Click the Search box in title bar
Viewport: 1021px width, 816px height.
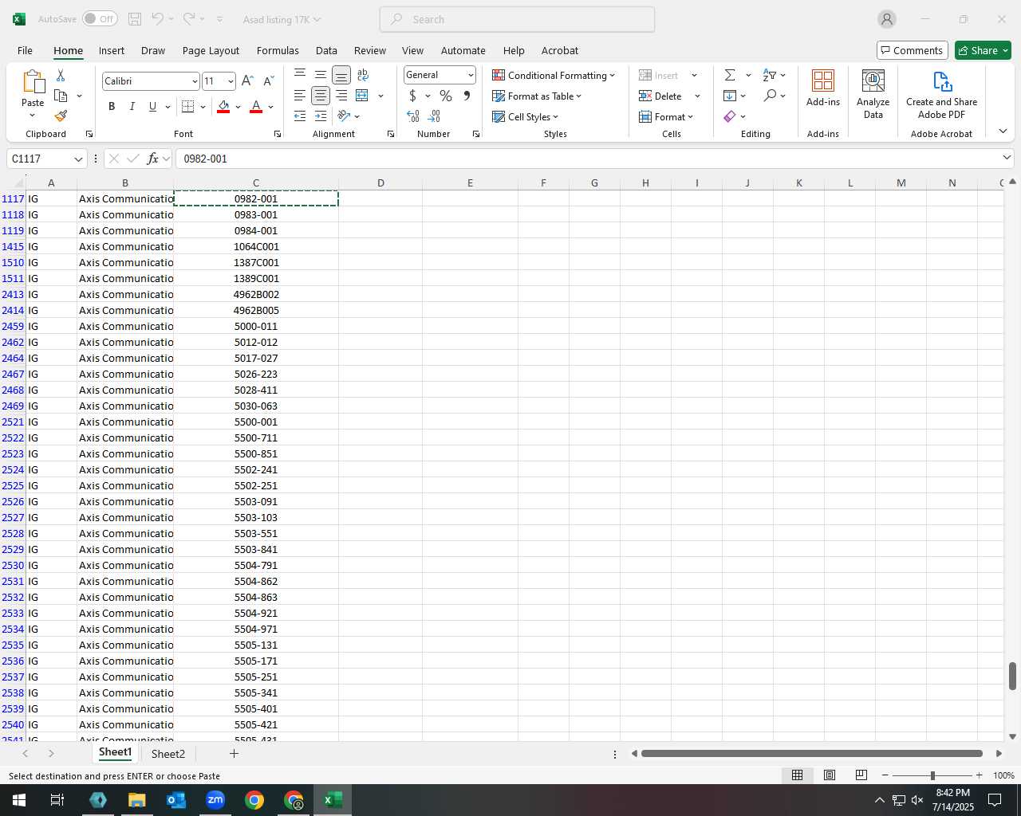click(517, 19)
